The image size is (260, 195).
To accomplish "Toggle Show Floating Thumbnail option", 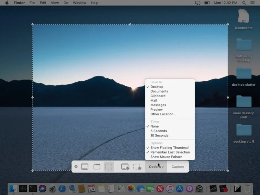I will coord(170,148).
